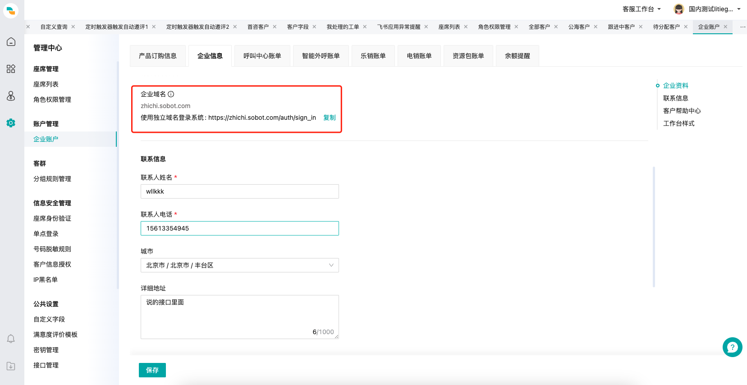Open the 城市 cascader dropdown

[x=240, y=265]
